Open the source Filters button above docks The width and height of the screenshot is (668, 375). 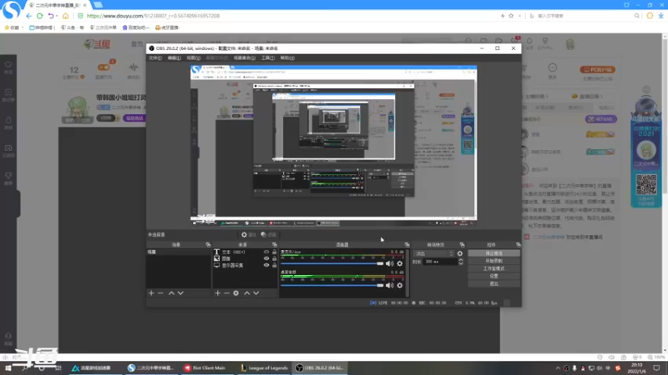coord(268,235)
